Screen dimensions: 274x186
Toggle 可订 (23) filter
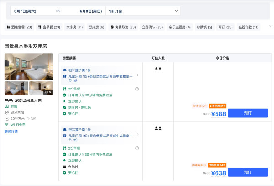[x=226, y=27]
